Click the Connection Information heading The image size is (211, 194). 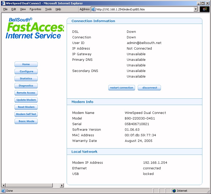coord(93,21)
